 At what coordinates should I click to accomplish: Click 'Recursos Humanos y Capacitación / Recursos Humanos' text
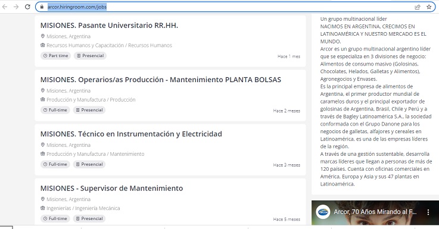(x=109, y=45)
